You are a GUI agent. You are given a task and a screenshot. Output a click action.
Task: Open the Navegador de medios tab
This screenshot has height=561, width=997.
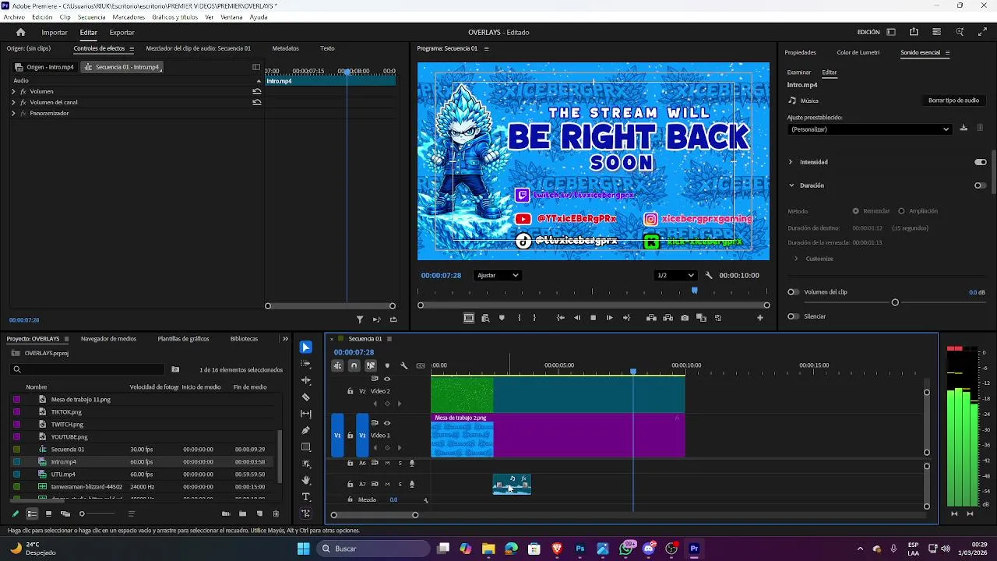108,339
